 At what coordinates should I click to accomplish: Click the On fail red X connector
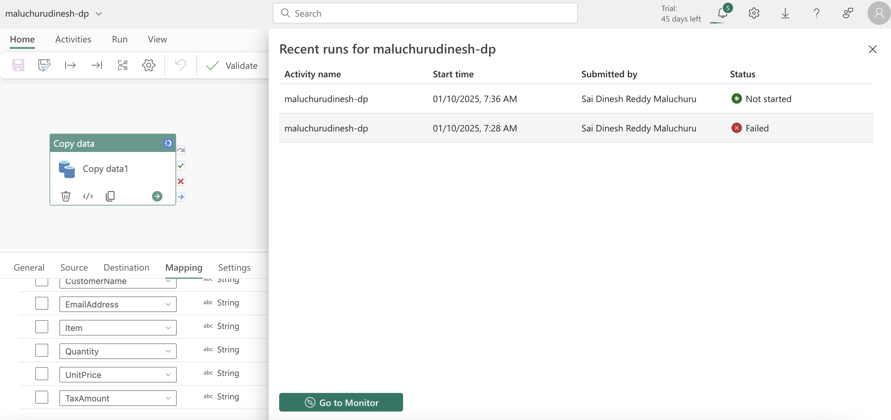181,181
